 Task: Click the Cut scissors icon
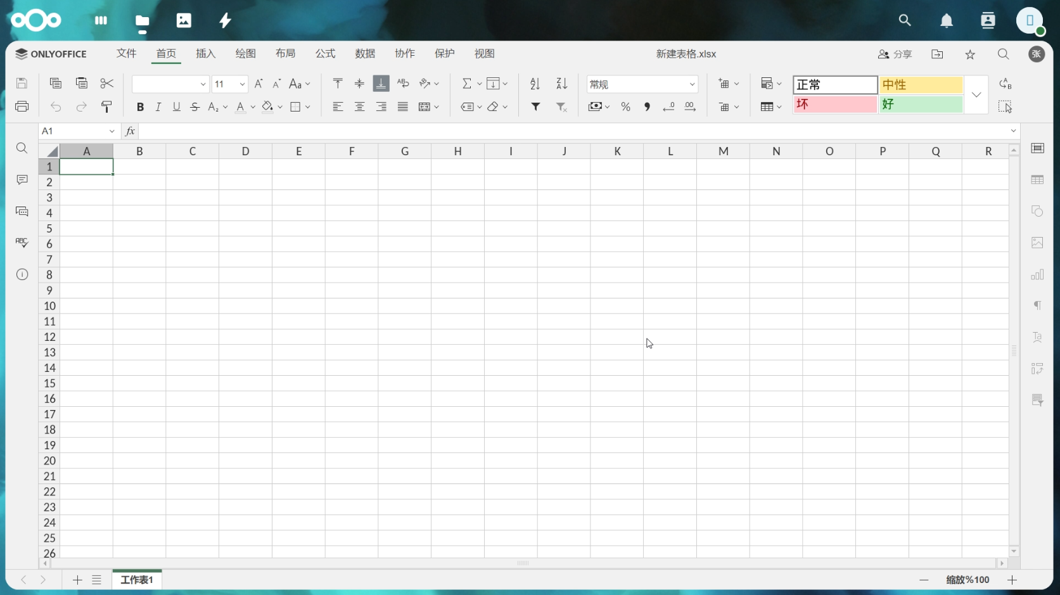pos(106,84)
